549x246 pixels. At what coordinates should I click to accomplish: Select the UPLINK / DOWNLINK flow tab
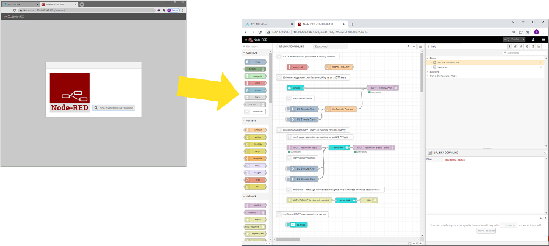292,46
